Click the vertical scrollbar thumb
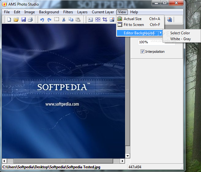The image size is (201, 172). pos(127,91)
